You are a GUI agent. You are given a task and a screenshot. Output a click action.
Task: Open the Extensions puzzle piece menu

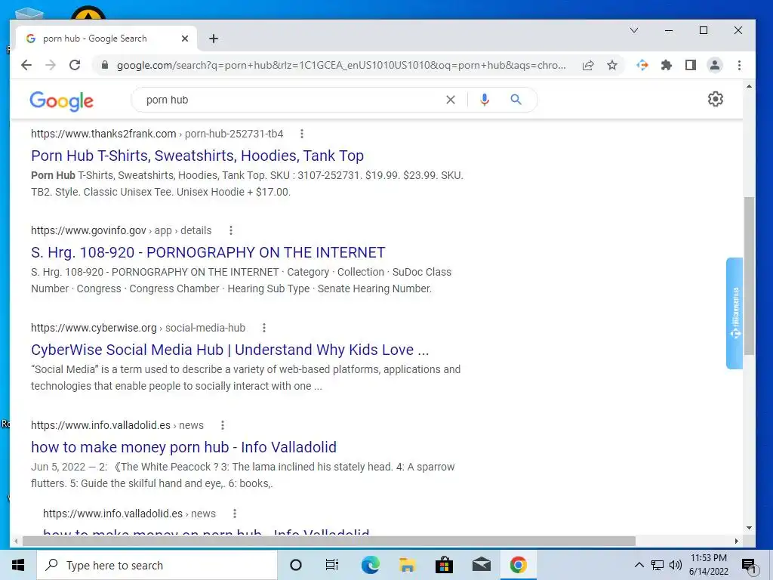click(667, 65)
